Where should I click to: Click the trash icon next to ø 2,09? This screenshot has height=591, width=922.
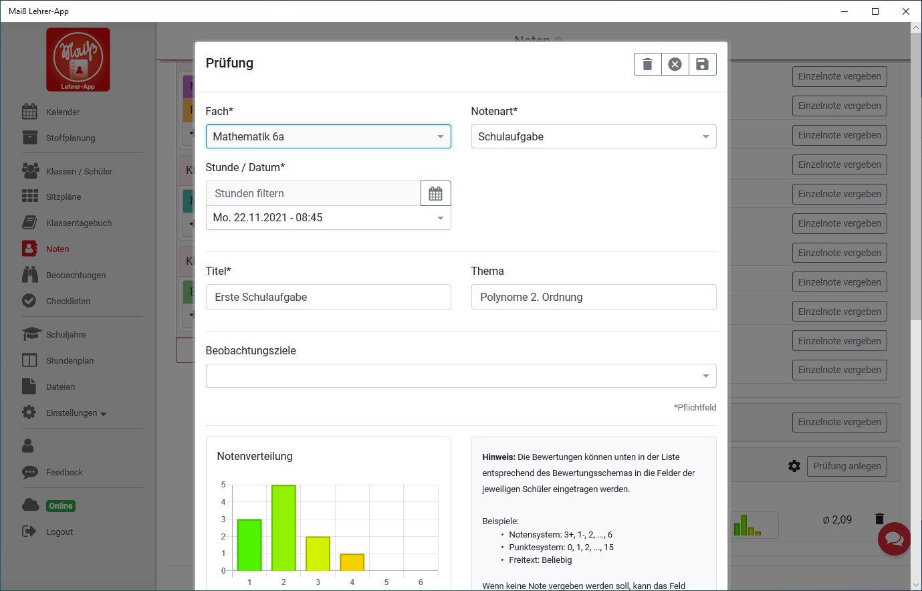coord(879,519)
